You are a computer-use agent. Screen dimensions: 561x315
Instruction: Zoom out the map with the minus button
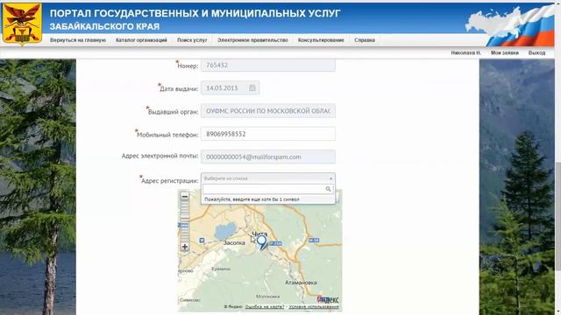click(185, 196)
